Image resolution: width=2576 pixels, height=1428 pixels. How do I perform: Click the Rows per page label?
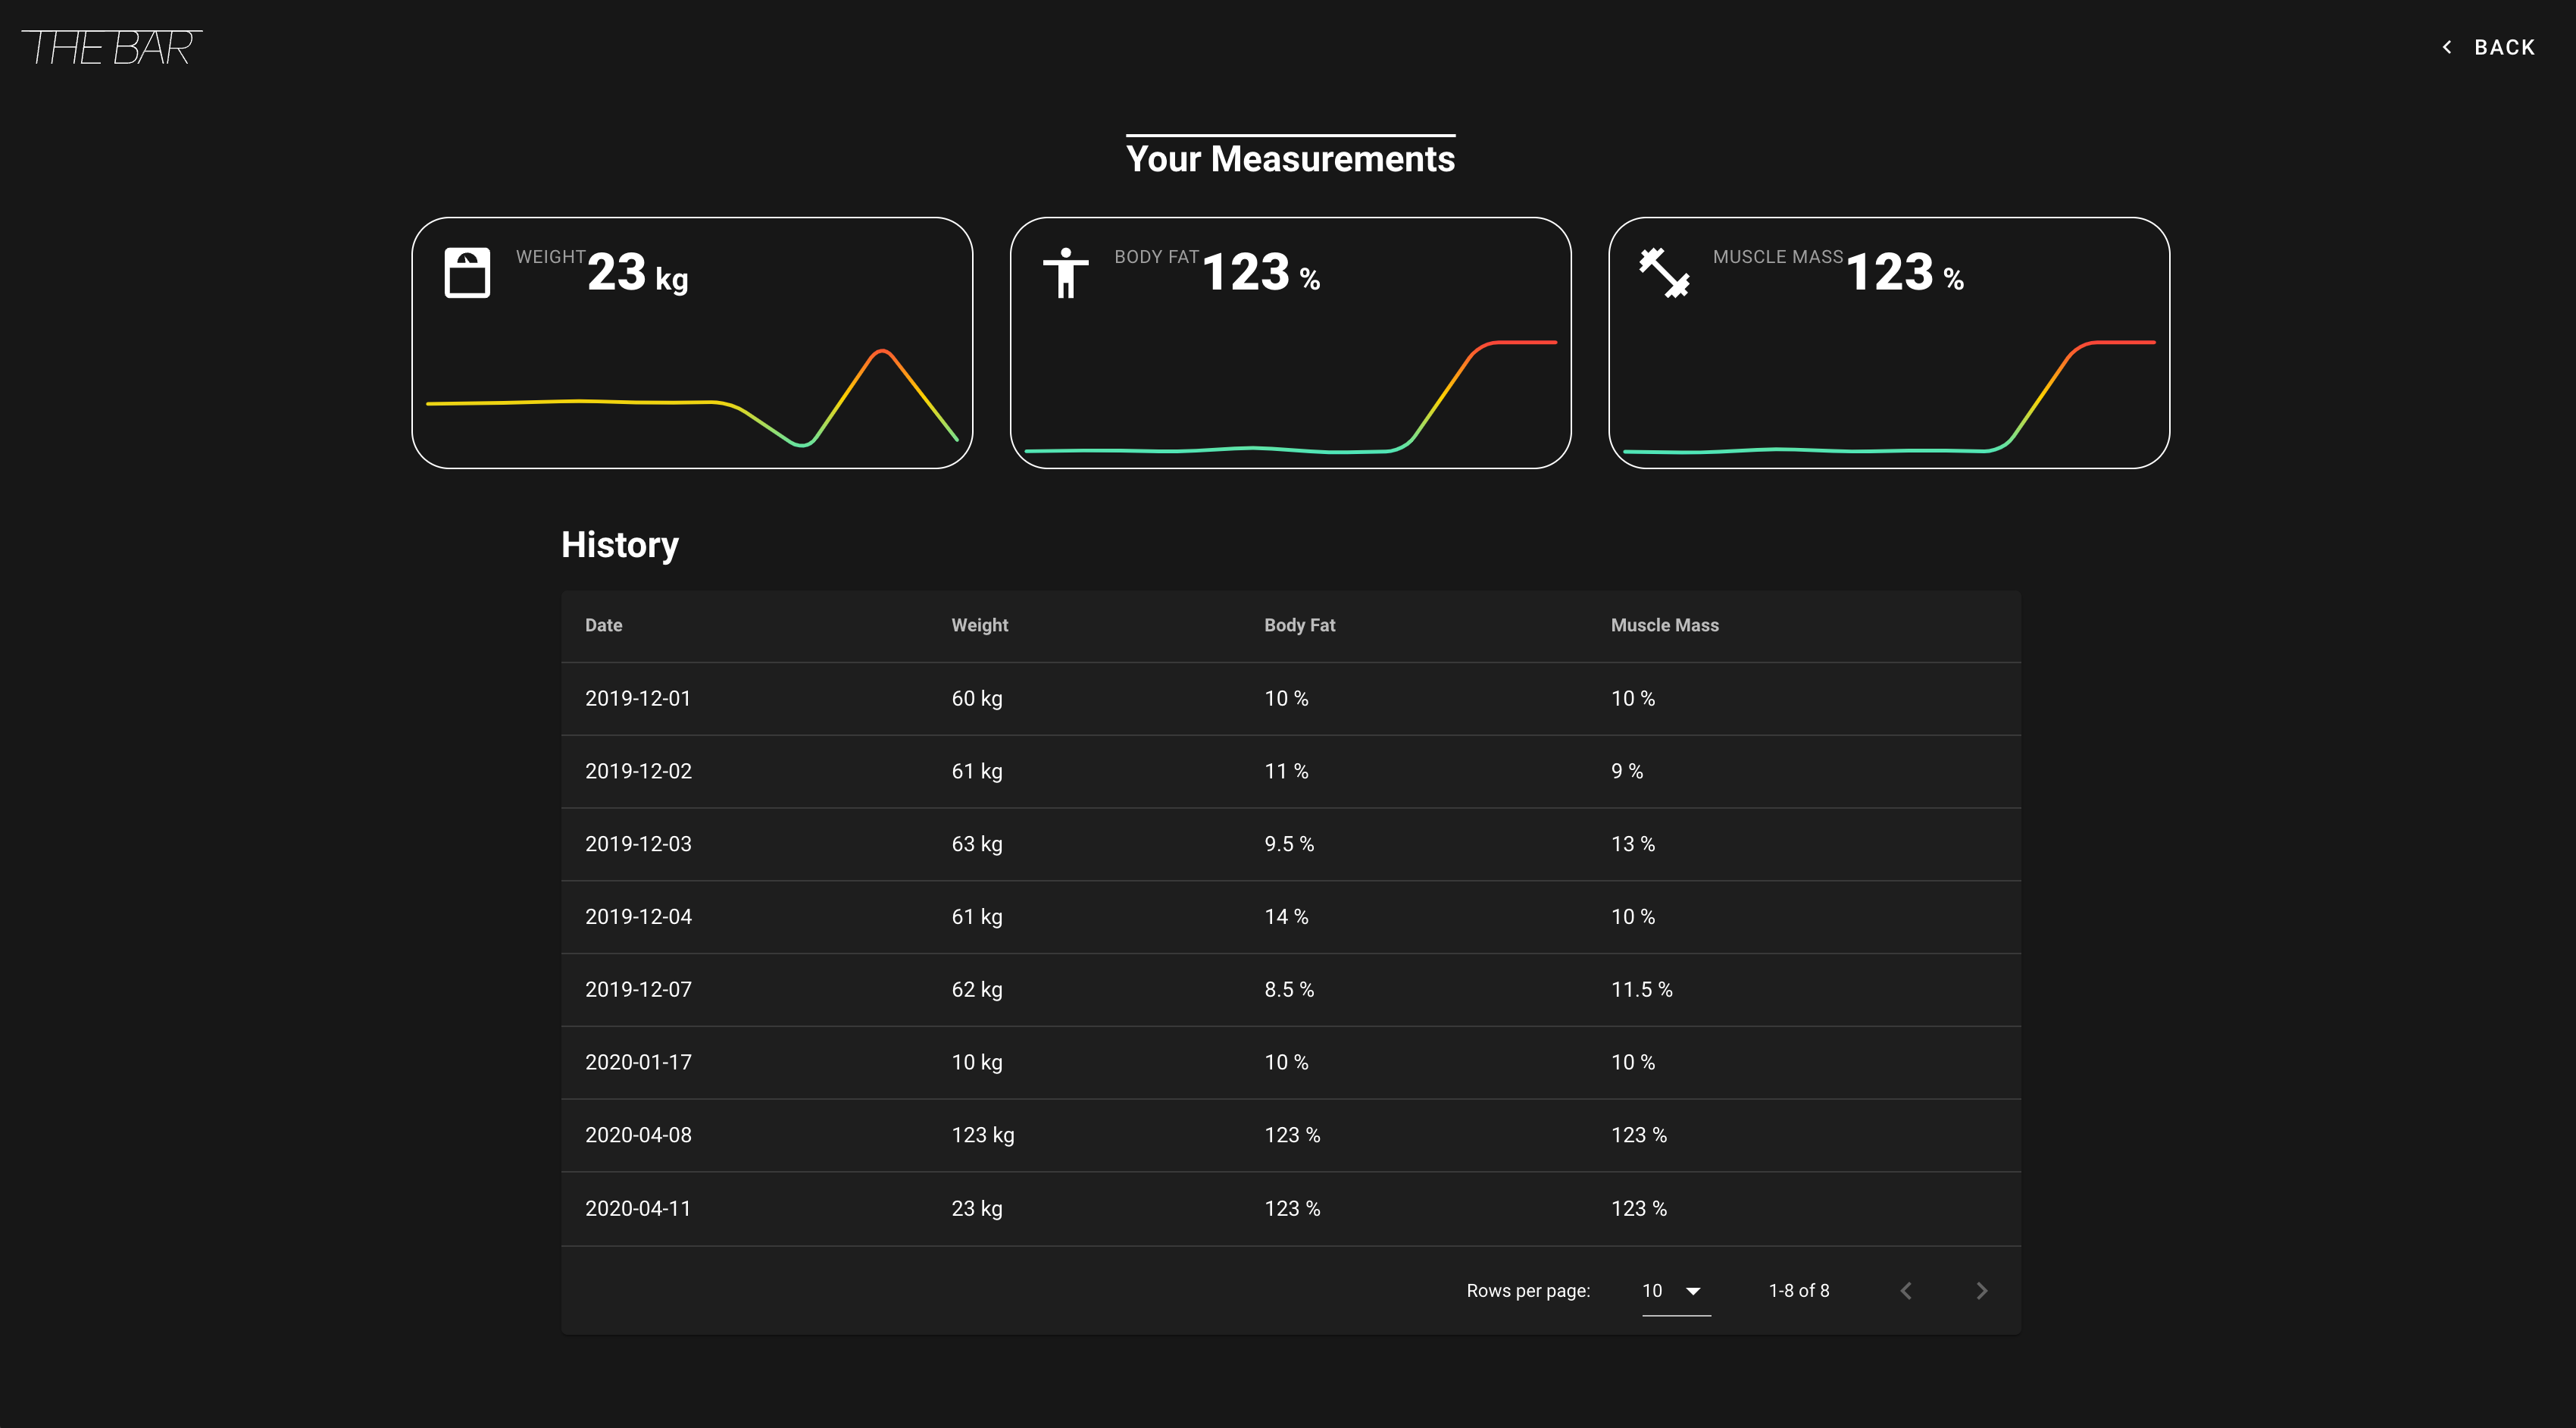(x=1527, y=1291)
